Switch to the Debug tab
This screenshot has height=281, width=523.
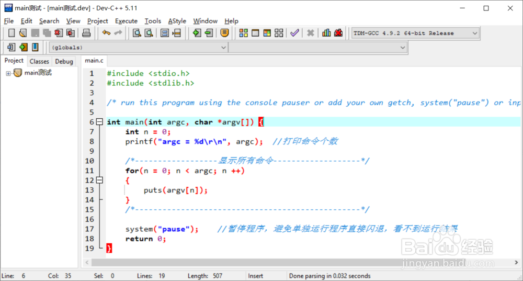[64, 61]
